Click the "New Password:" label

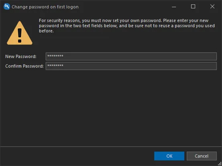tap(21, 56)
